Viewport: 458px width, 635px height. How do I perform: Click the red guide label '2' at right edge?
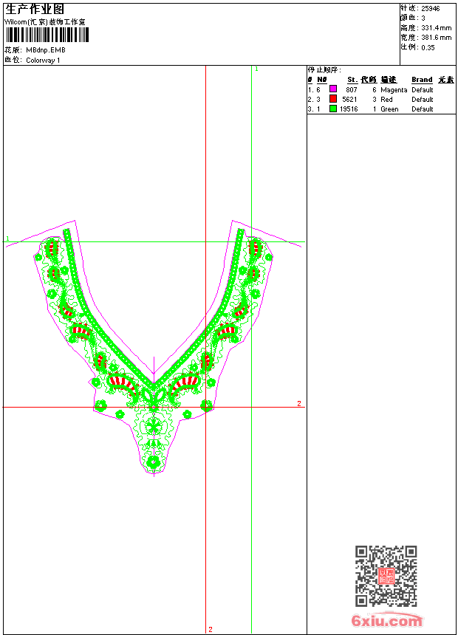pyautogui.click(x=299, y=403)
